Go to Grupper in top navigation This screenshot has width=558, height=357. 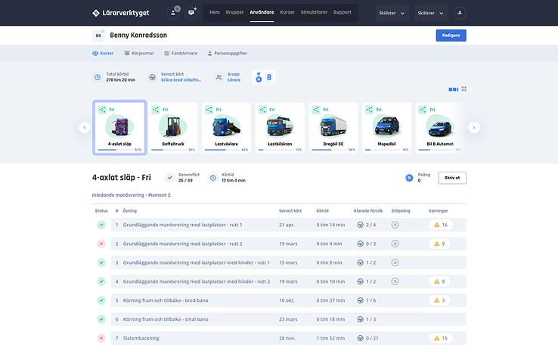pyautogui.click(x=234, y=12)
